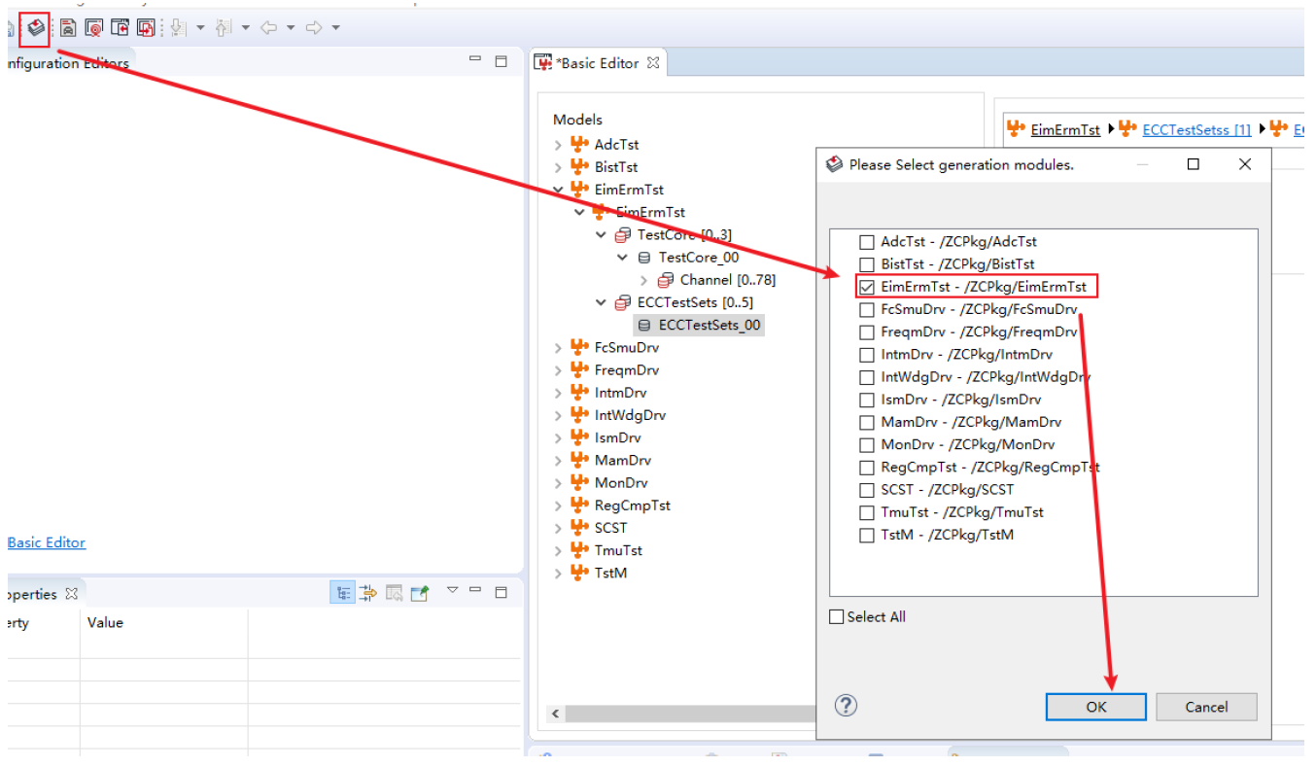
Task: Expand the Channel [0..78] node
Action: (x=643, y=280)
